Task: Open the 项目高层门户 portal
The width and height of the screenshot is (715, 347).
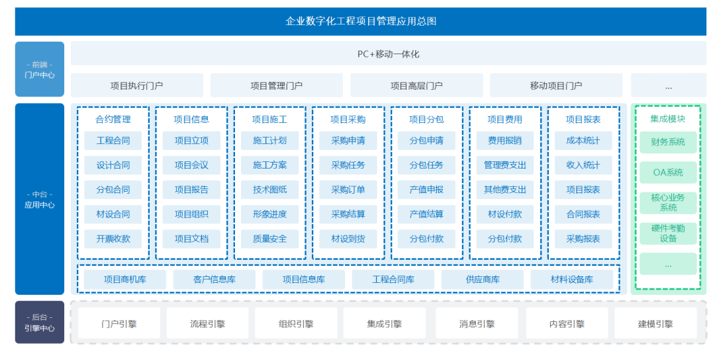Action: tap(416, 85)
